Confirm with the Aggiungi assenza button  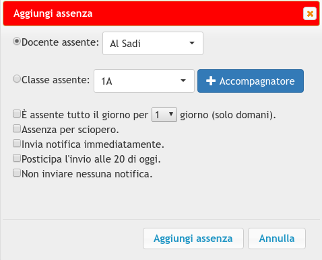tap(193, 239)
